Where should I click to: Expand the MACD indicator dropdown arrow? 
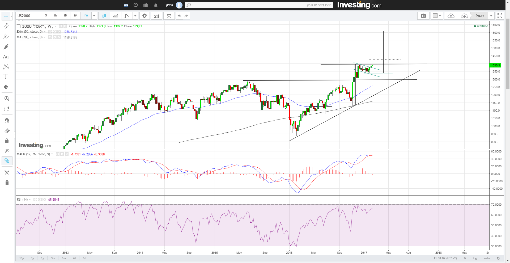(x=52, y=154)
